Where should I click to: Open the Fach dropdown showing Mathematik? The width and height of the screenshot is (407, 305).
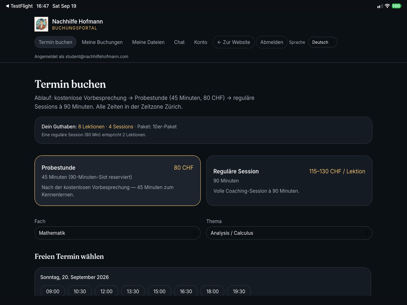[118, 233]
